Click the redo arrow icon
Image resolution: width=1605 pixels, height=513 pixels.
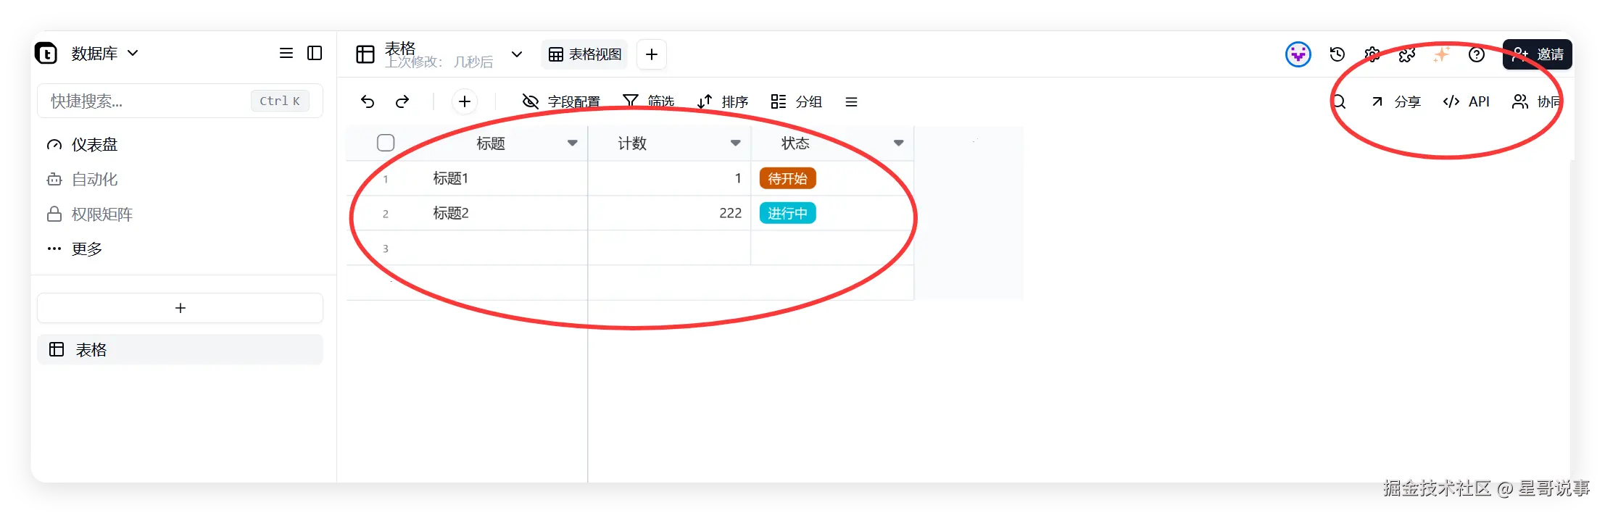(x=402, y=101)
